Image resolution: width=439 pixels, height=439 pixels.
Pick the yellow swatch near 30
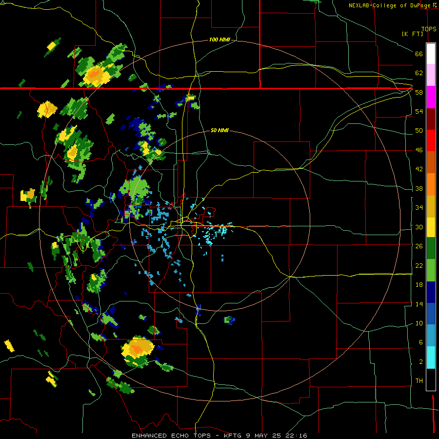click(431, 227)
